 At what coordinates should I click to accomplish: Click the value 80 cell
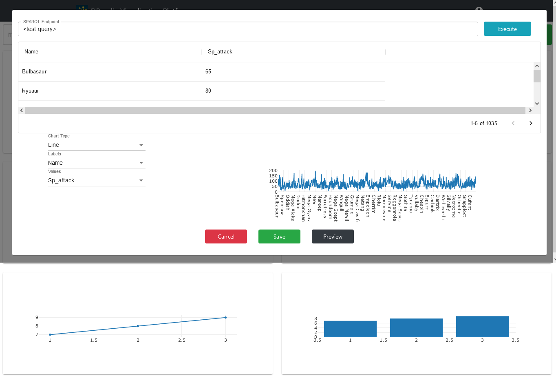tap(293, 91)
